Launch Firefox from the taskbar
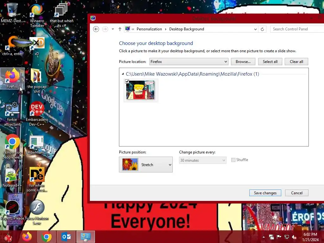This screenshot has height=243, width=324. pos(27,237)
